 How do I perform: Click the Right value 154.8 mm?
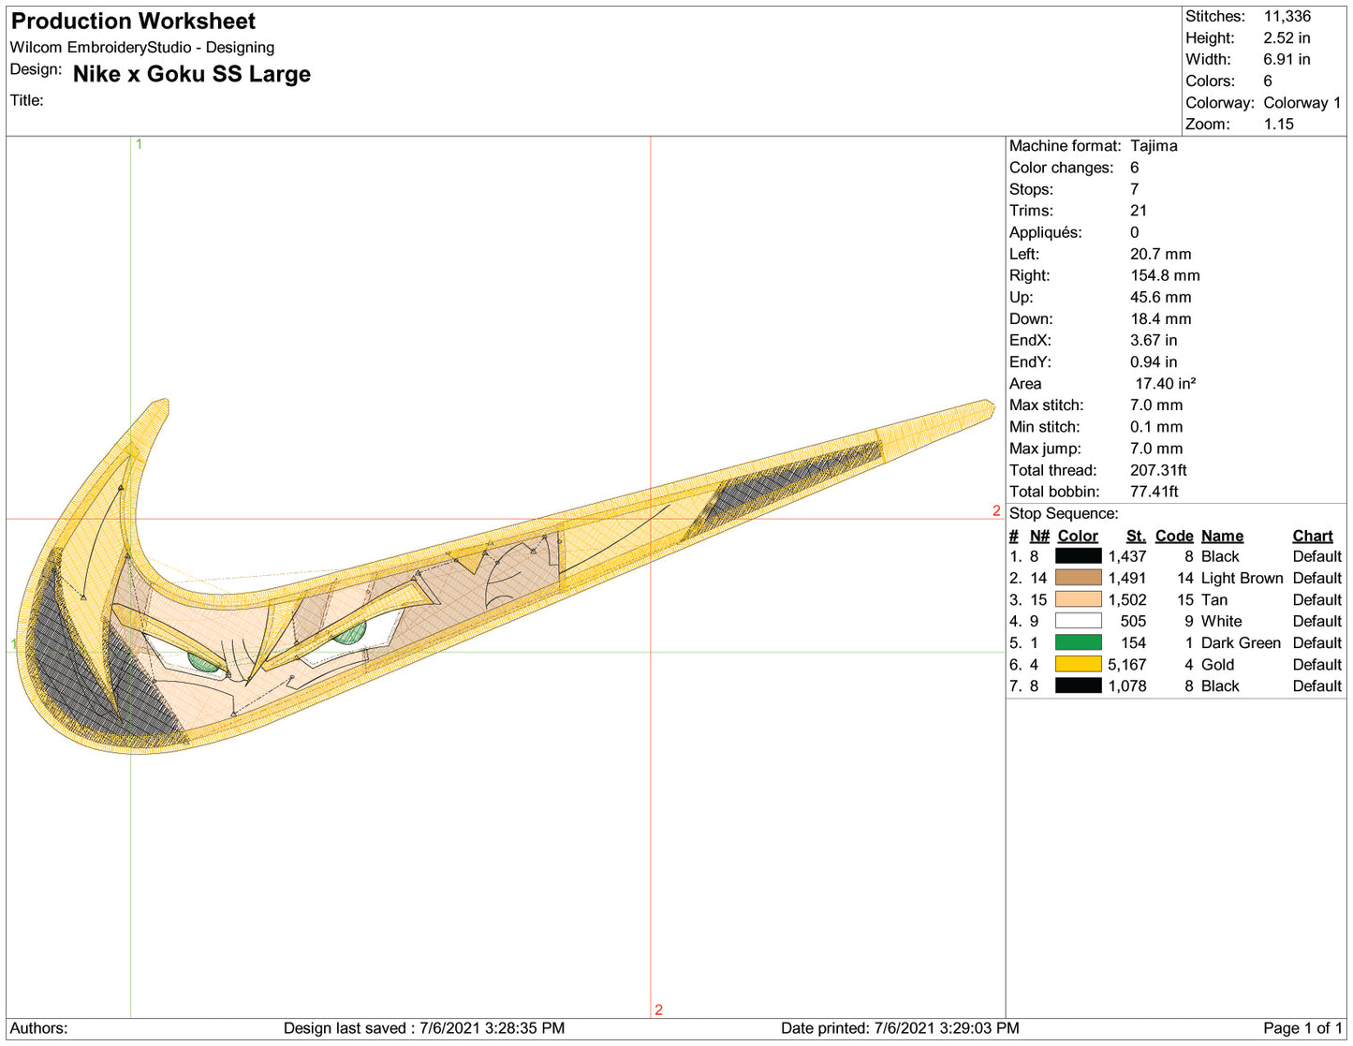tap(1165, 275)
